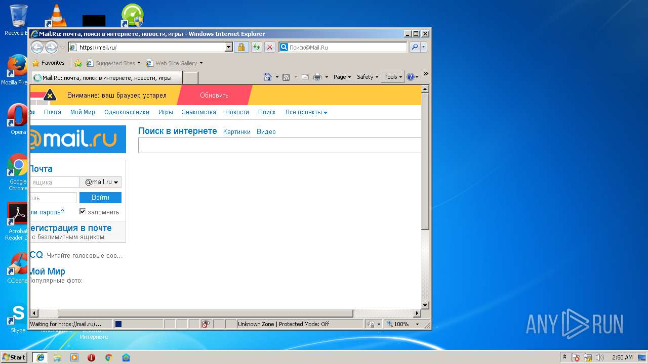Image resolution: width=648 pixels, height=364 pixels.
Task: Open the Игры navigation link
Action: (166, 112)
